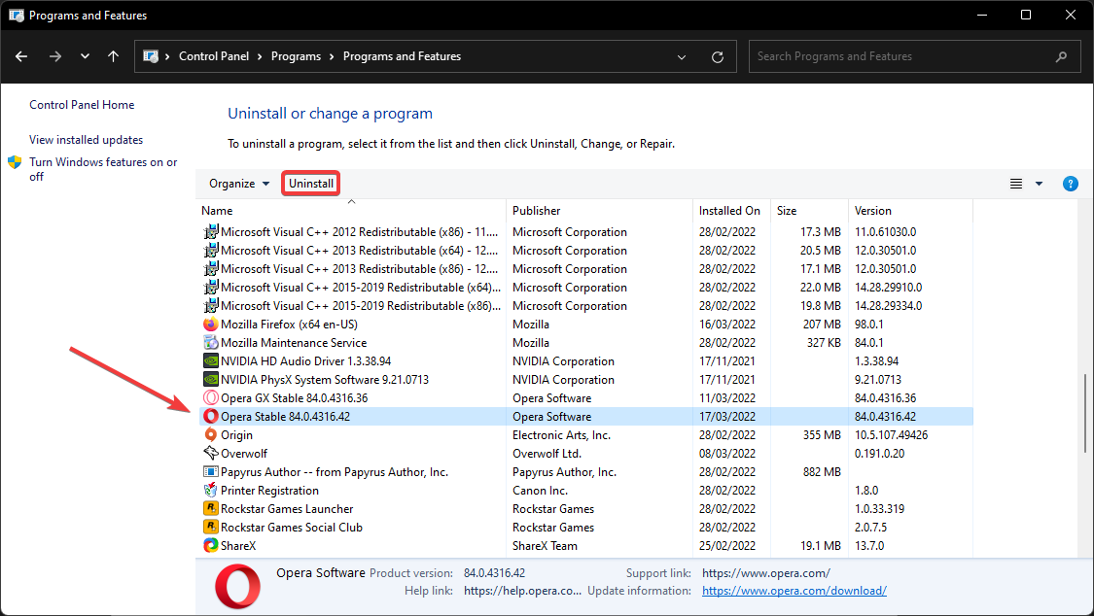Click the Mozilla Maintenance Service icon
Image resolution: width=1094 pixels, height=616 pixels.
(211, 343)
